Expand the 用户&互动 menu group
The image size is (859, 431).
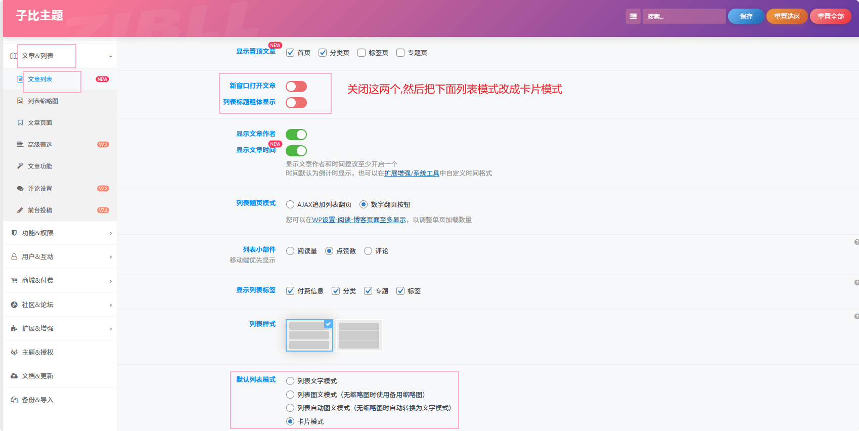[x=60, y=257]
